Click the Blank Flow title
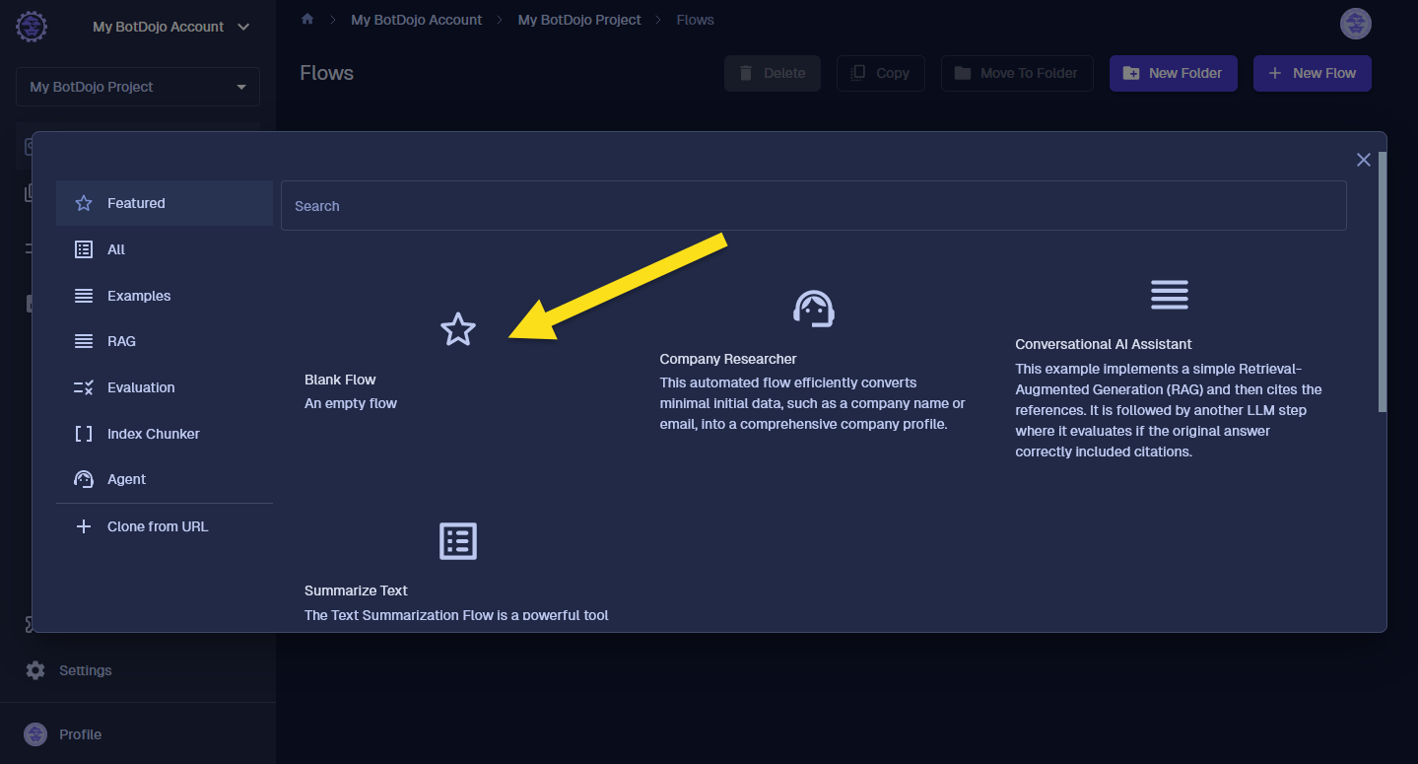 point(340,380)
